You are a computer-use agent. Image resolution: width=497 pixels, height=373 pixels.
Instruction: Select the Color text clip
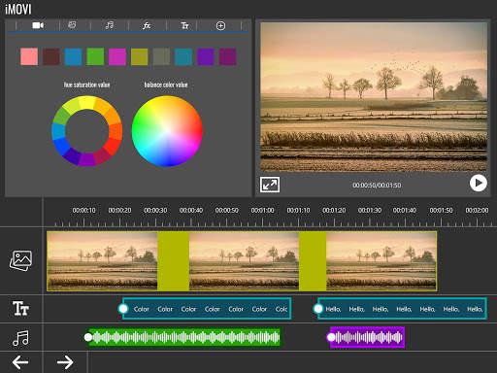pos(207,309)
